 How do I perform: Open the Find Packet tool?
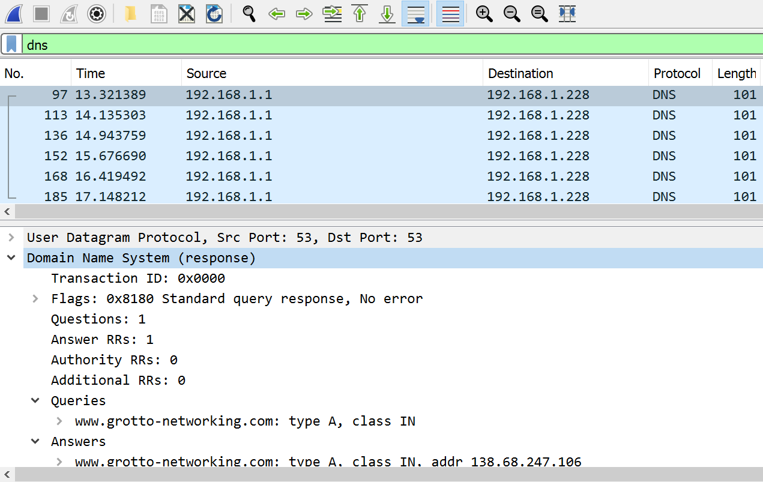tap(248, 13)
